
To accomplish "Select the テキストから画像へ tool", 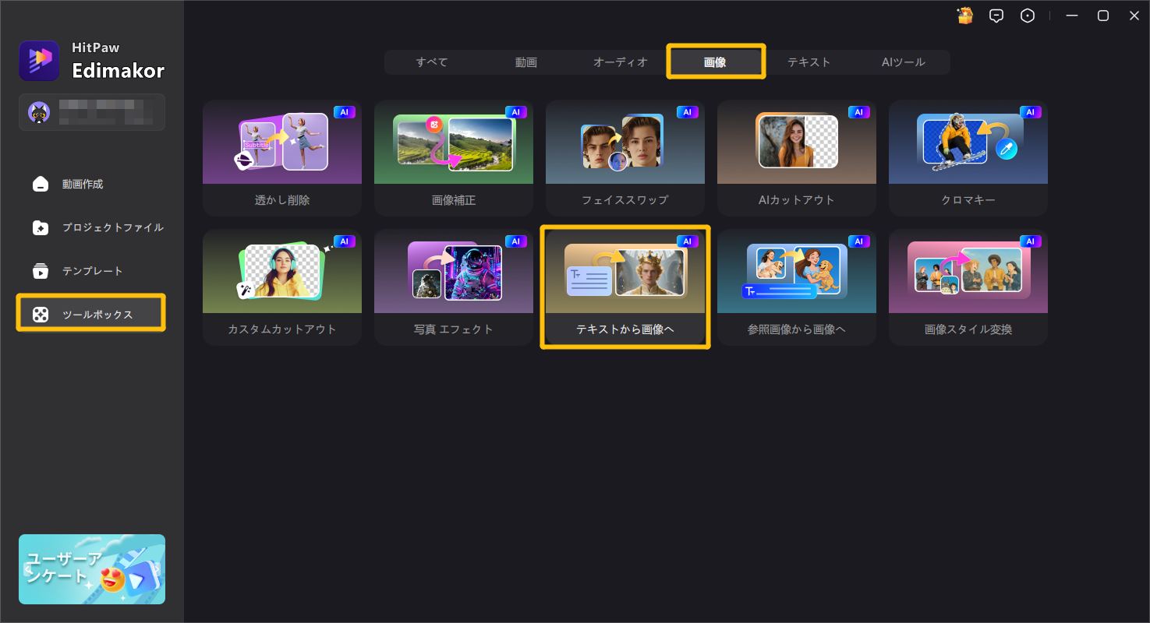I will tap(625, 288).
